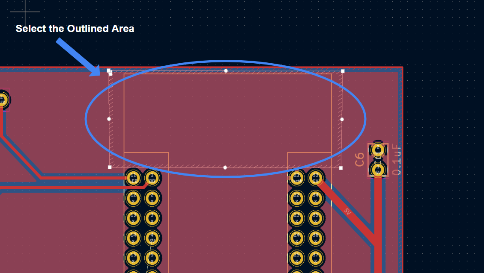Pick header pad 36
Screen dimensions: 484x273
tap(316, 238)
